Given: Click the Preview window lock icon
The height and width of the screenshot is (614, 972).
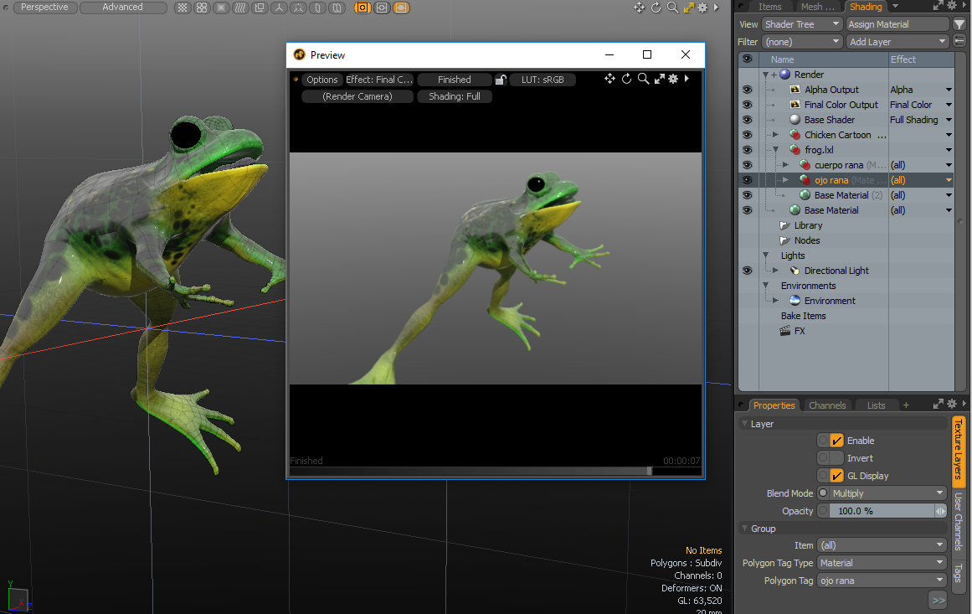Looking at the screenshot, I should click(x=501, y=80).
